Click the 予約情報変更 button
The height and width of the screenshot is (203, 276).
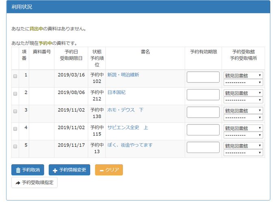point(69,170)
